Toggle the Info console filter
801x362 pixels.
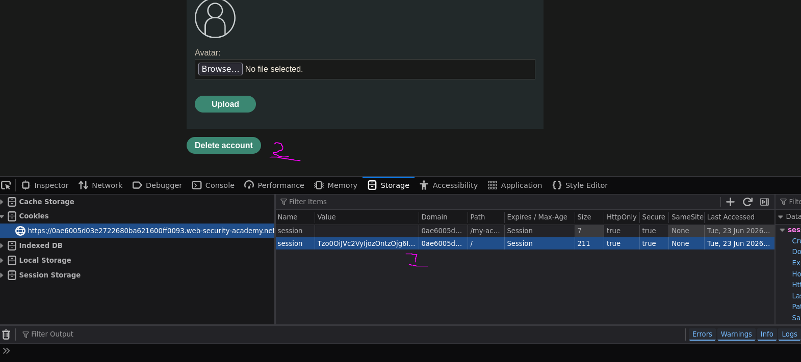point(767,334)
